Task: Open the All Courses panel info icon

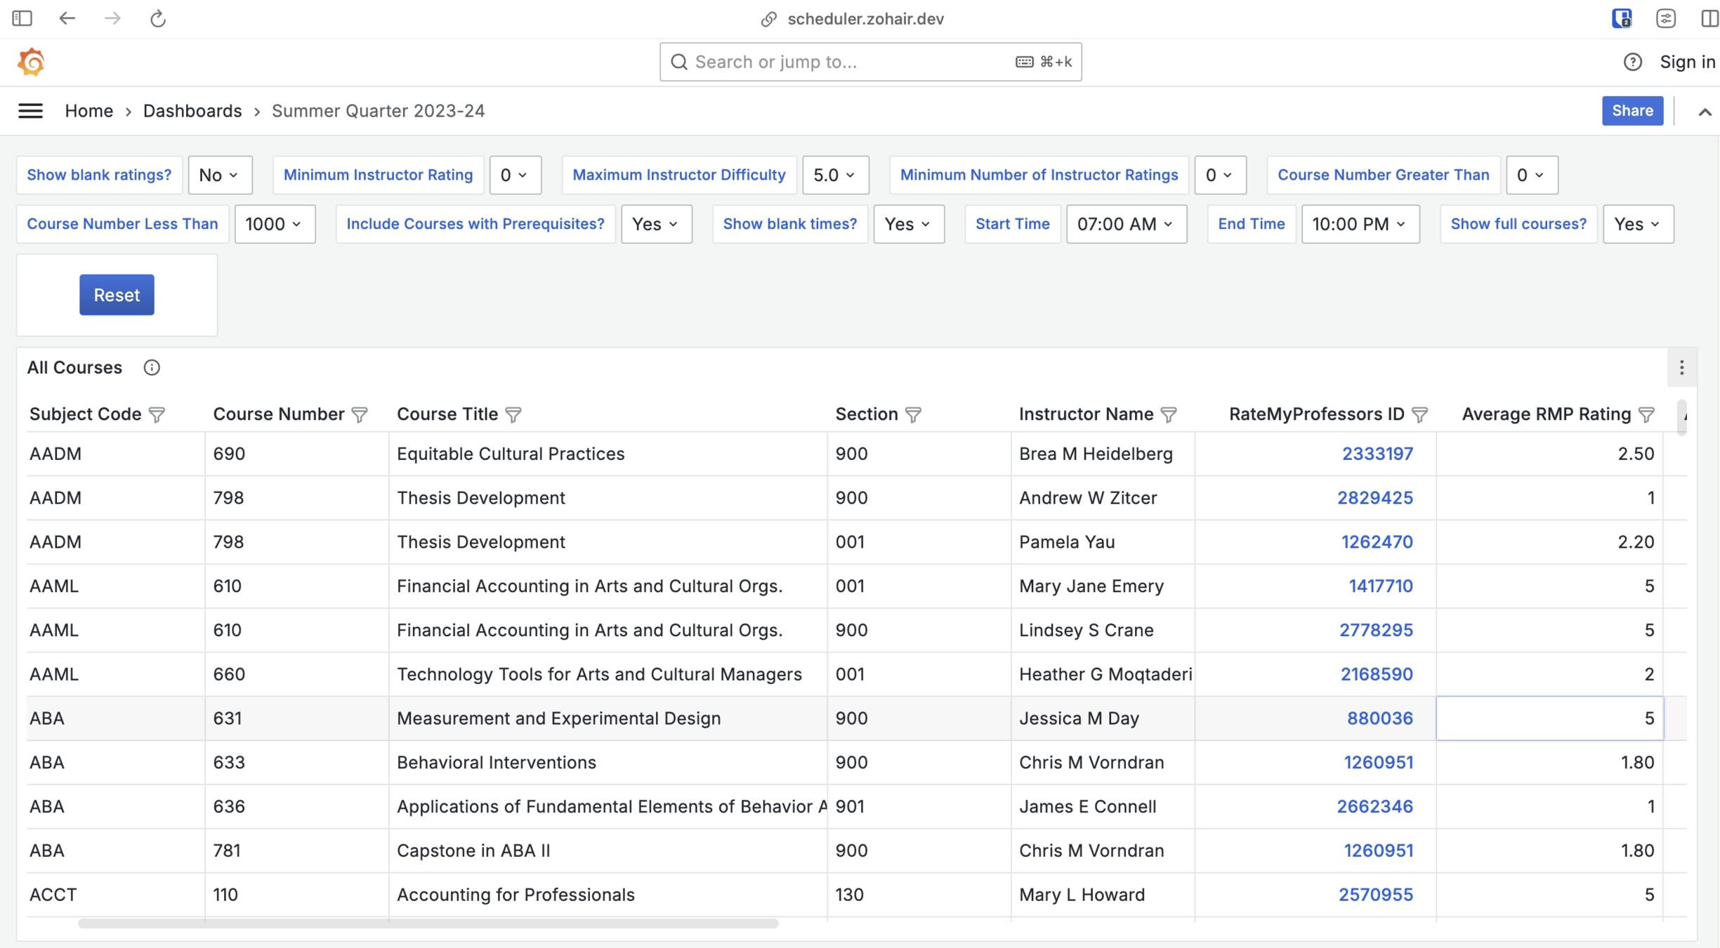Action: tap(152, 367)
